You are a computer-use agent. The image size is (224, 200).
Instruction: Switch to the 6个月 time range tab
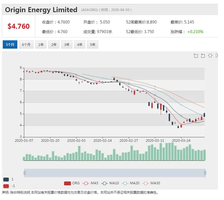pos(26,44)
